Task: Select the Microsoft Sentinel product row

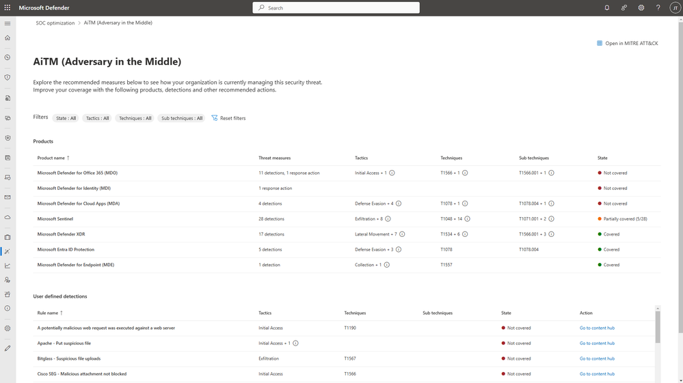Action: (347, 219)
